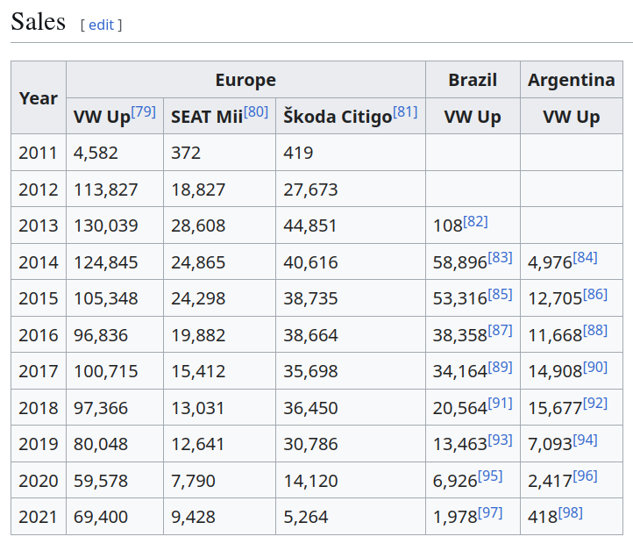Select the 15,412 cell
The width and height of the screenshot is (633, 551).
pyautogui.click(x=219, y=371)
